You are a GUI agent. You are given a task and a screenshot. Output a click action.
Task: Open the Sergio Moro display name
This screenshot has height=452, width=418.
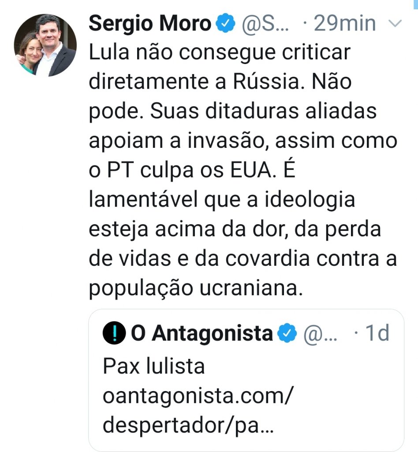click(150, 24)
